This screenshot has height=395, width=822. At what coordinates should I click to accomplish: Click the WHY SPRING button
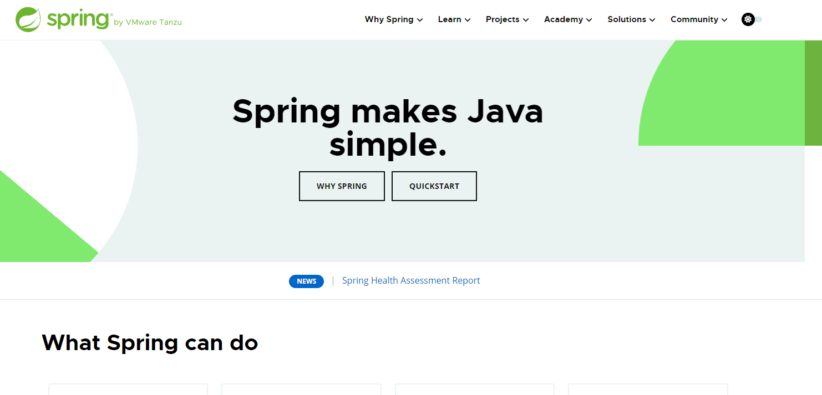click(342, 186)
